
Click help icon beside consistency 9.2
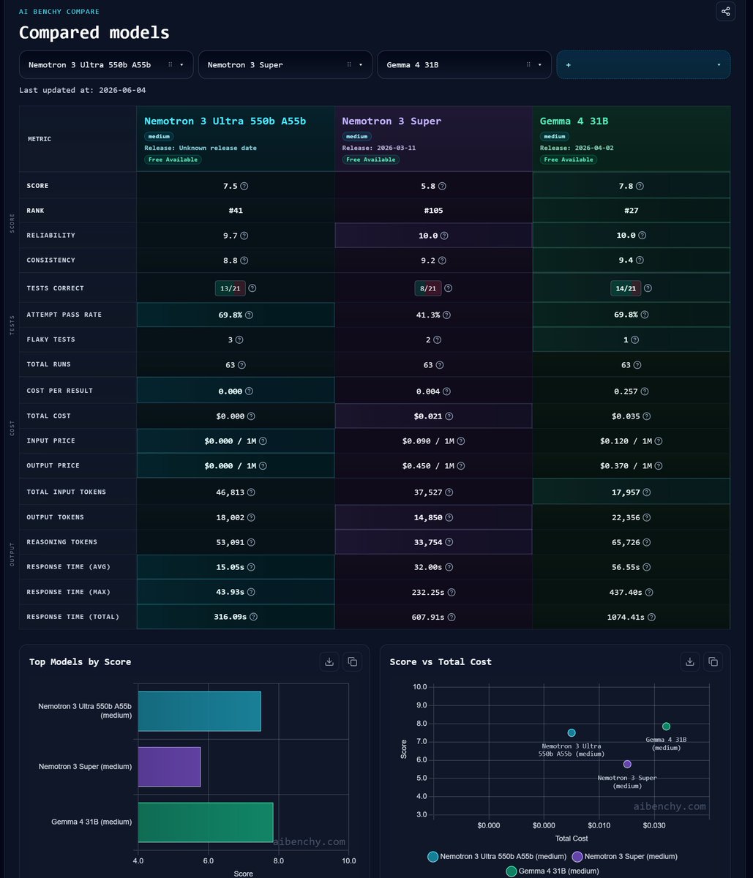tap(443, 260)
